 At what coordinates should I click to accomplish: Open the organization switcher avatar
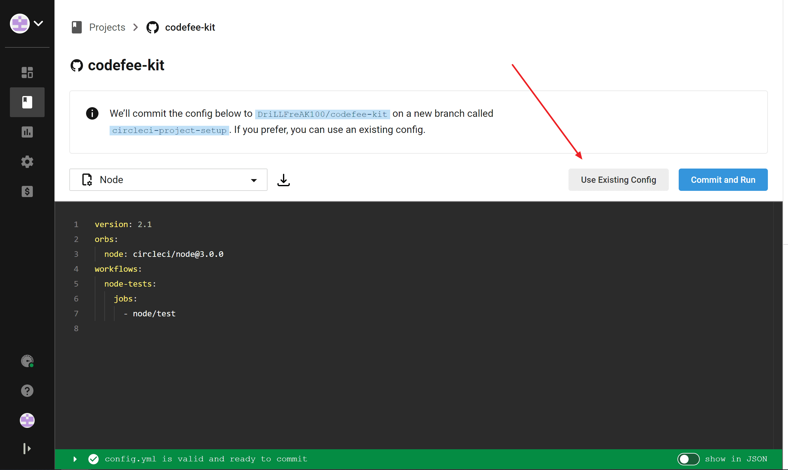pyautogui.click(x=20, y=24)
